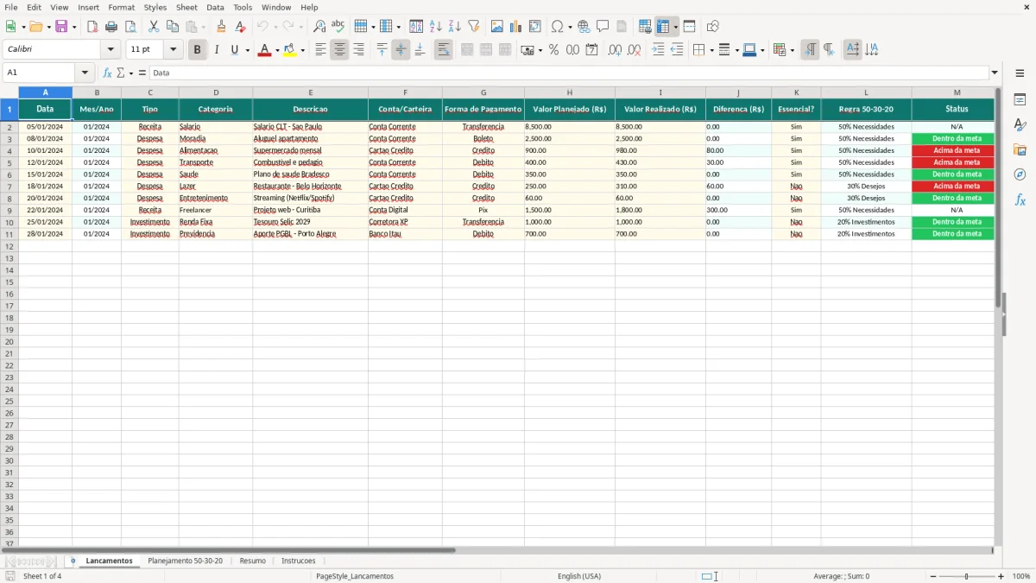Click the formula input line showing Data
This screenshot has height=583, width=1036.
coord(569,73)
